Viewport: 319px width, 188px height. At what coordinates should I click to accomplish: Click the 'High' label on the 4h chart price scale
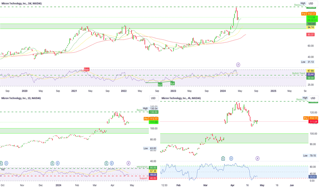coord(305,98)
